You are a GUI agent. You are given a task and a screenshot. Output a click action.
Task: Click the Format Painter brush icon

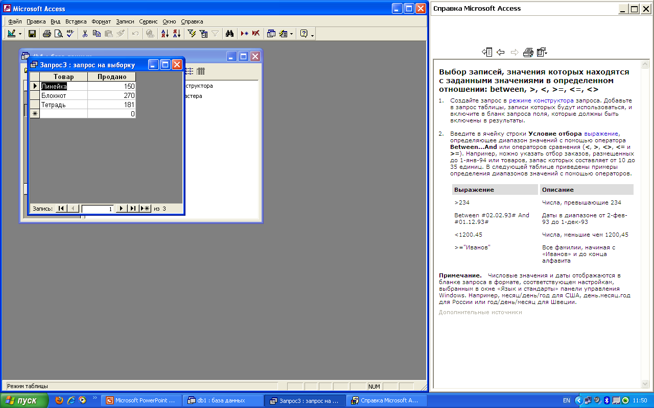coord(120,34)
